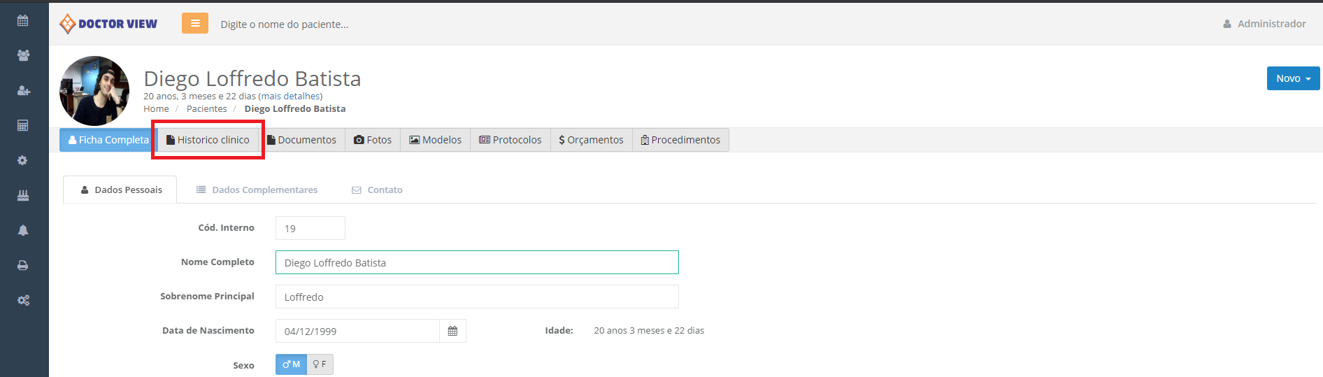Open the Administrador user menu
The image size is (1323, 377).
click(x=1264, y=24)
